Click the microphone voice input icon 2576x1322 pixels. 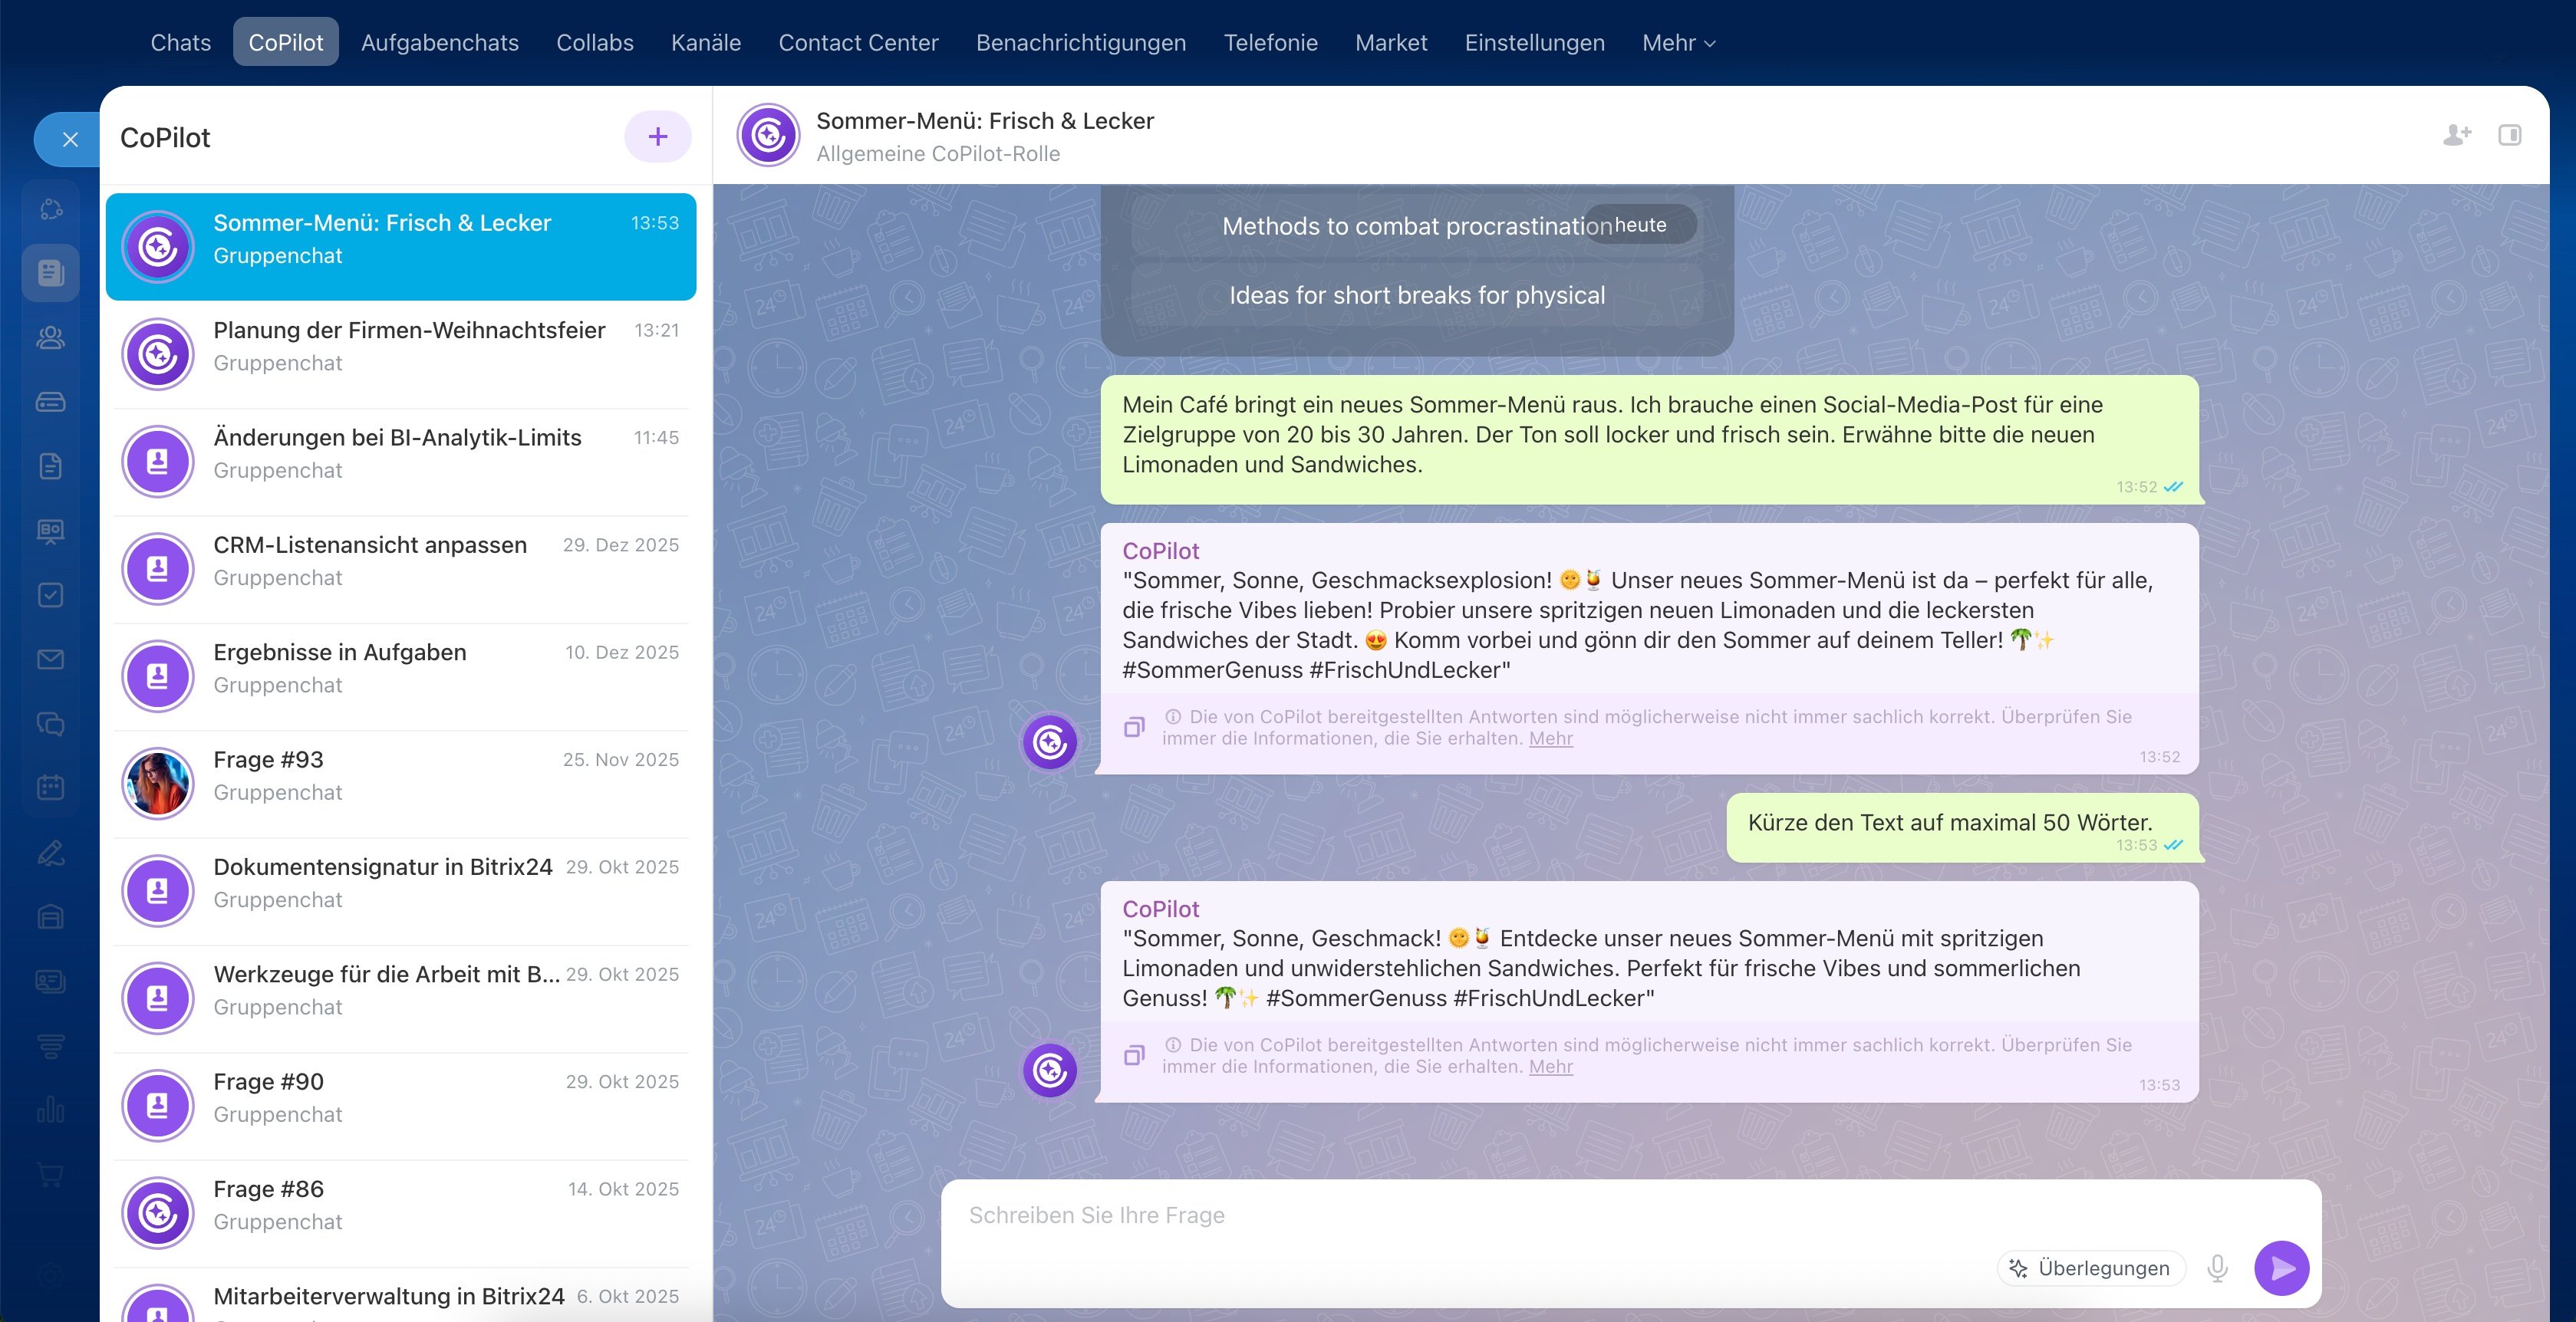pyautogui.click(x=2217, y=1267)
